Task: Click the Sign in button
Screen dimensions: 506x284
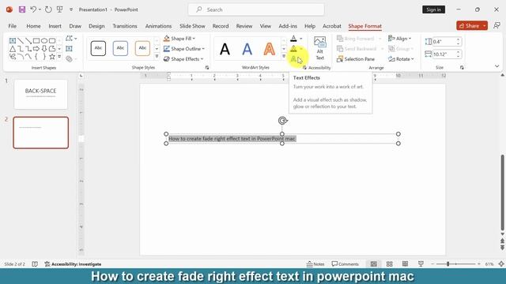Action: [433, 9]
